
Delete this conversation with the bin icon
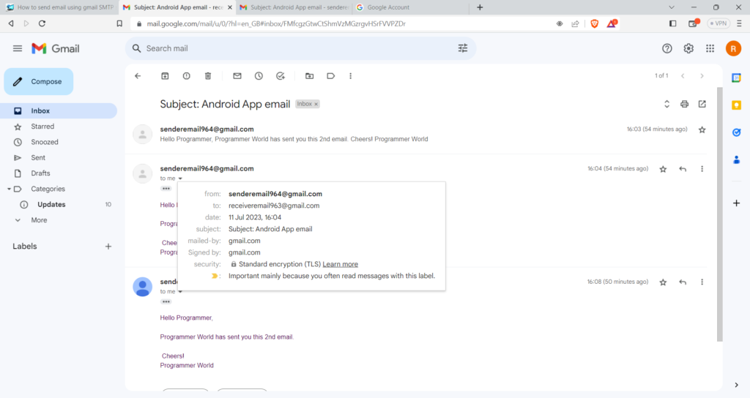tap(208, 76)
